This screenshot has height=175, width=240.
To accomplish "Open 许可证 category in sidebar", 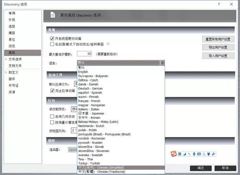I will point(13,85).
